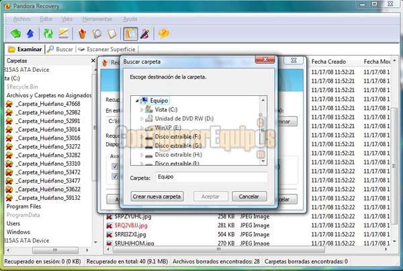Viewport: 403px width, 271px height.
Task: Click the orange recover-file toolbar icon
Action: coord(82,34)
